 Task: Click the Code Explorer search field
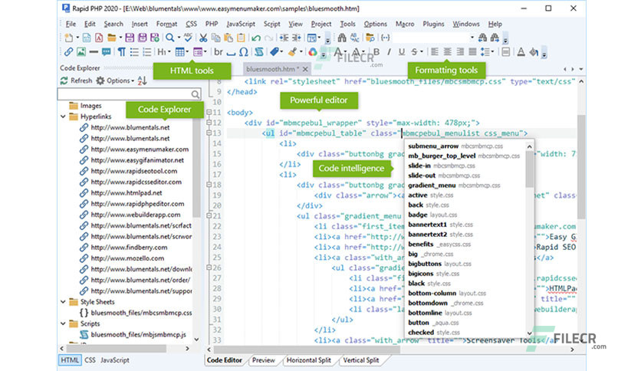[x=129, y=94]
